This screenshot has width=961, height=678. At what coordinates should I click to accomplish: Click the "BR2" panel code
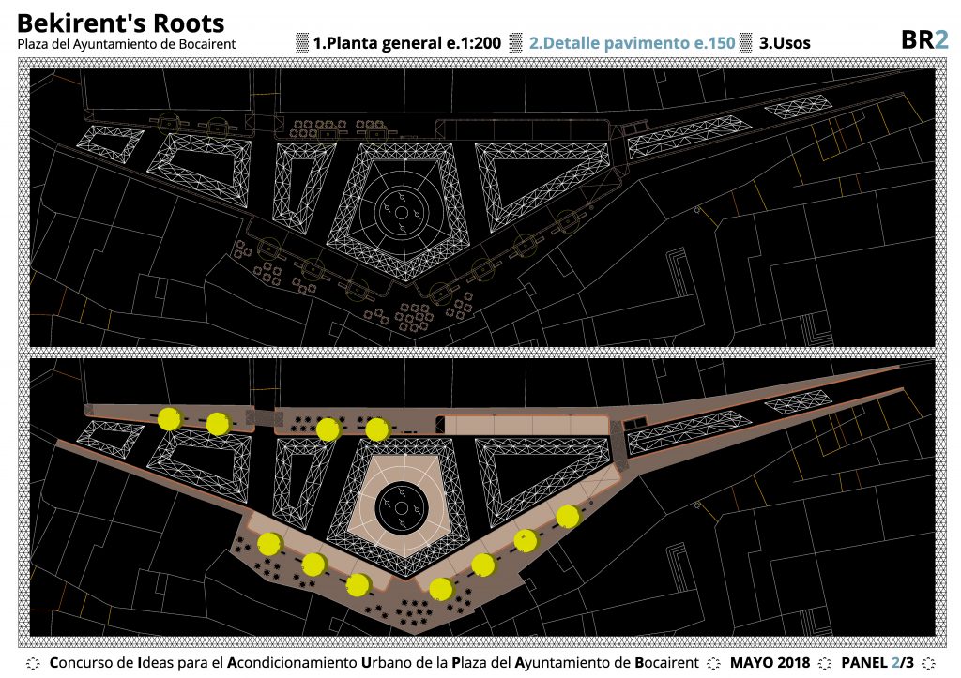[924, 39]
